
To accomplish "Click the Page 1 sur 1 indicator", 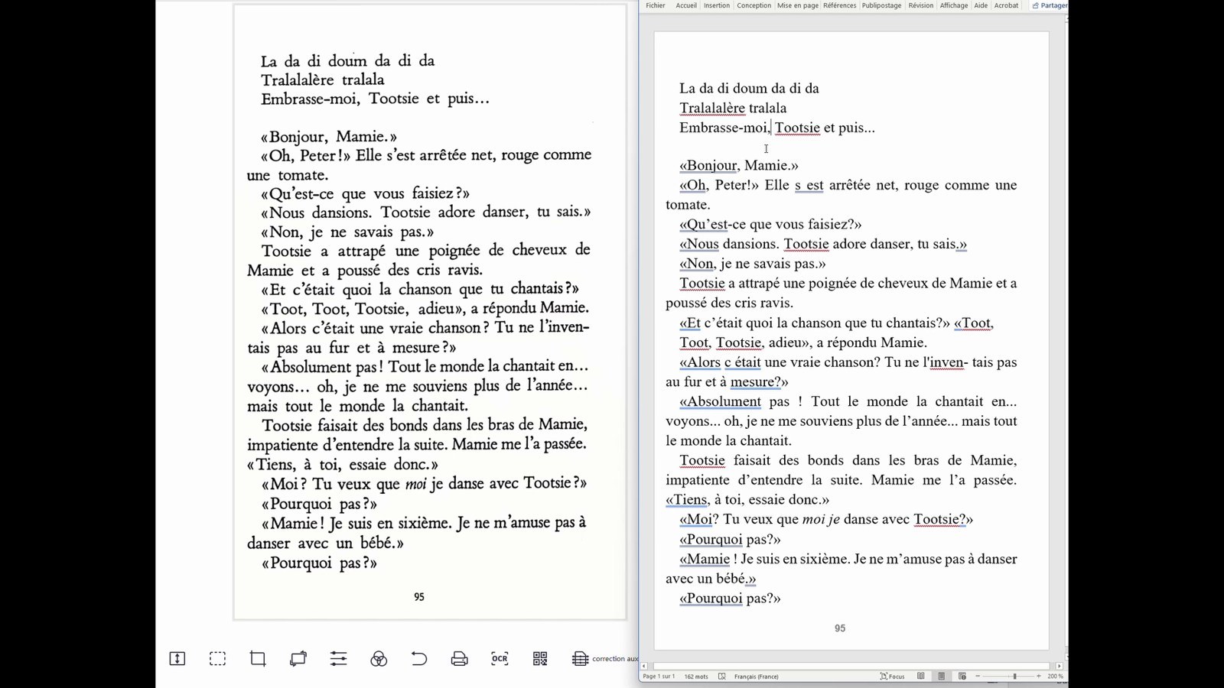I will pyautogui.click(x=659, y=677).
